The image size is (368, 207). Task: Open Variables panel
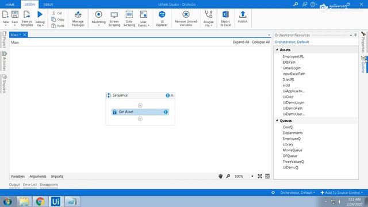18,177
